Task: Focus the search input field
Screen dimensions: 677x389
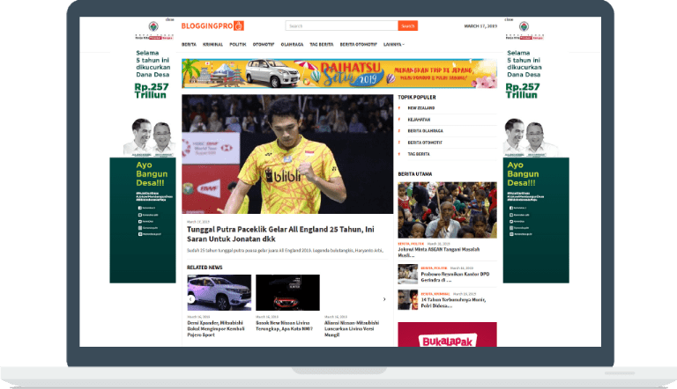Action: coord(341,26)
